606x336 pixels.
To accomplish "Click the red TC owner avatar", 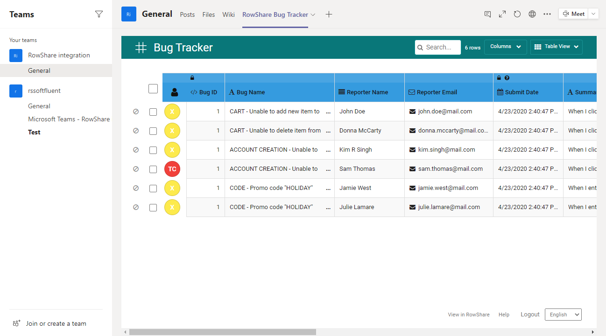I will pyautogui.click(x=172, y=169).
